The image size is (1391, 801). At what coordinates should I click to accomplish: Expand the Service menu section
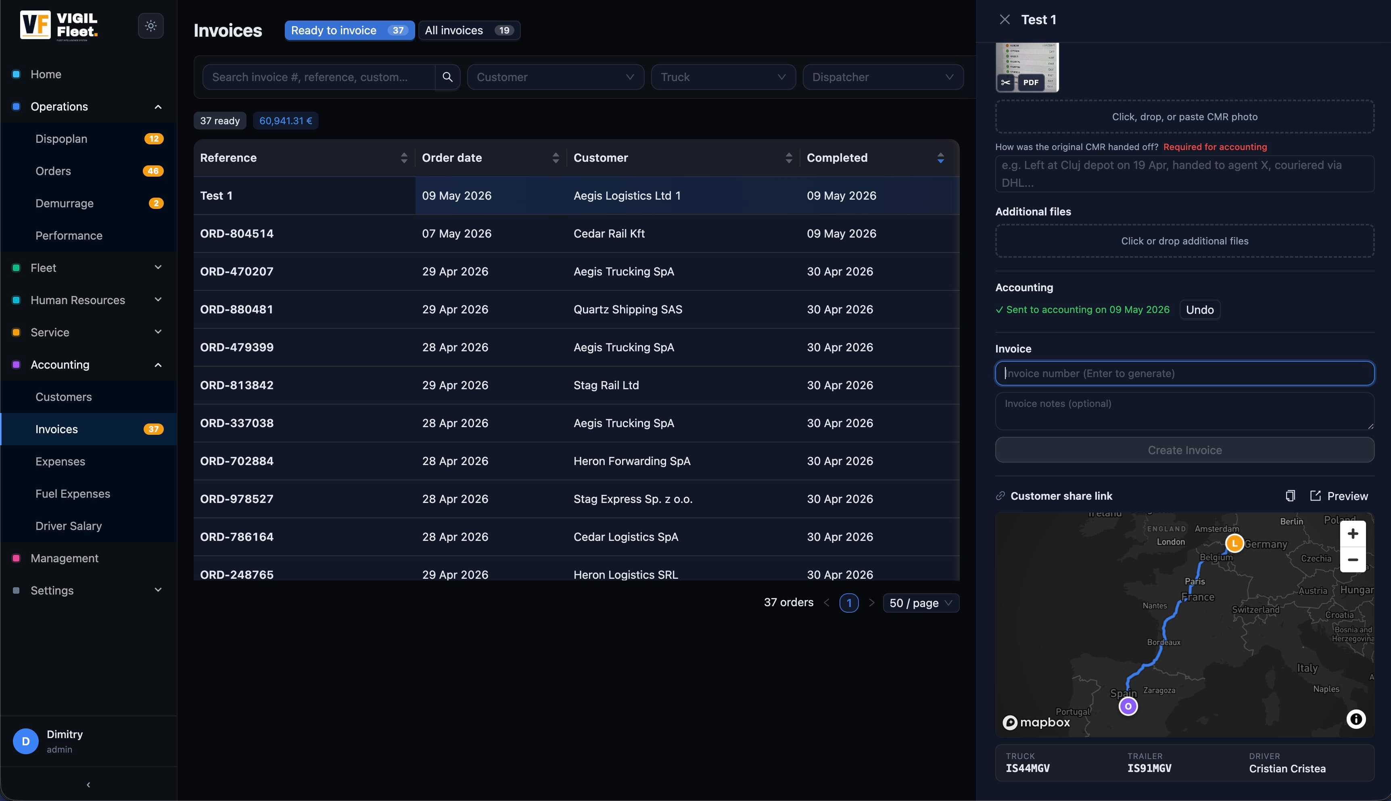(x=89, y=332)
